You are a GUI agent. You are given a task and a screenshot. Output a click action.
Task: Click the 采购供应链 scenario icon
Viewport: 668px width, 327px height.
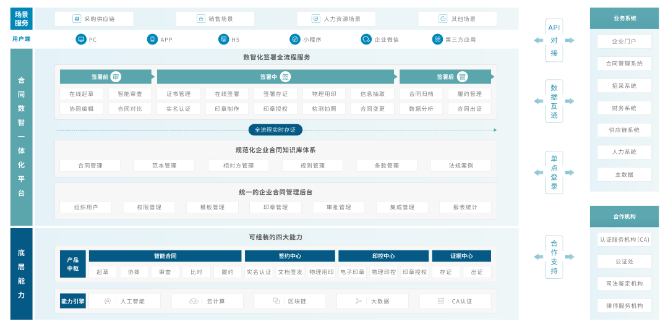coord(77,19)
